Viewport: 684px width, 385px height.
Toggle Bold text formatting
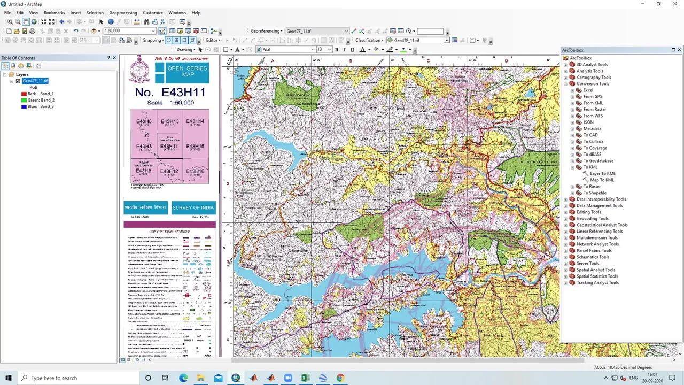pyautogui.click(x=337, y=50)
